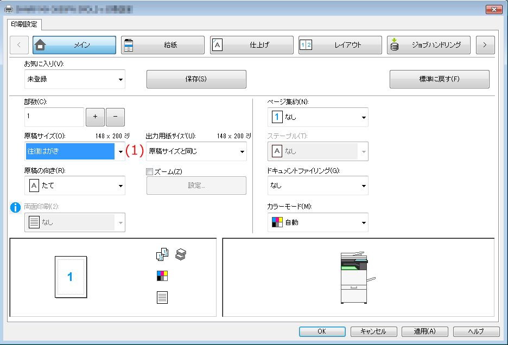Expand the カラーモード dropdown set to 自動
Image resolution: width=508 pixels, height=345 pixels.
click(x=318, y=222)
